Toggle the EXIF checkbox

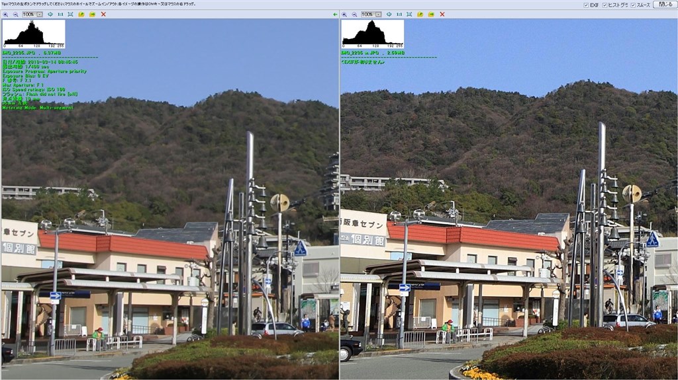pyautogui.click(x=586, y=5)
